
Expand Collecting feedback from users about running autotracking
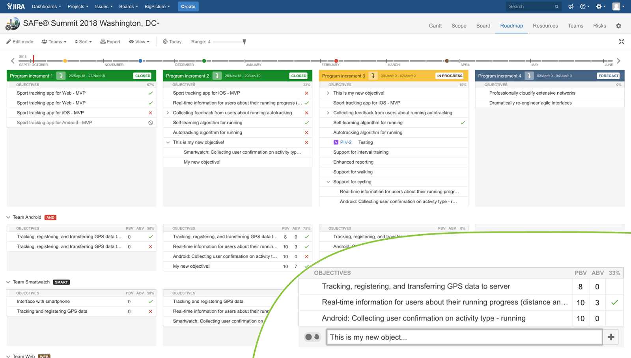pos(328,112)
